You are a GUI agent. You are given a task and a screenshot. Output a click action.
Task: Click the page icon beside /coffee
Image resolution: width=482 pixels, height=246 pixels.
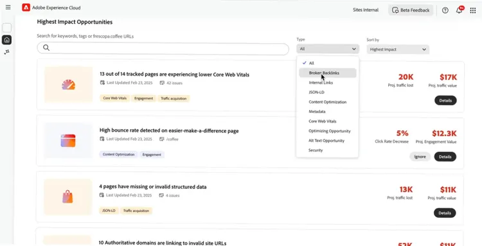(162, 139)
